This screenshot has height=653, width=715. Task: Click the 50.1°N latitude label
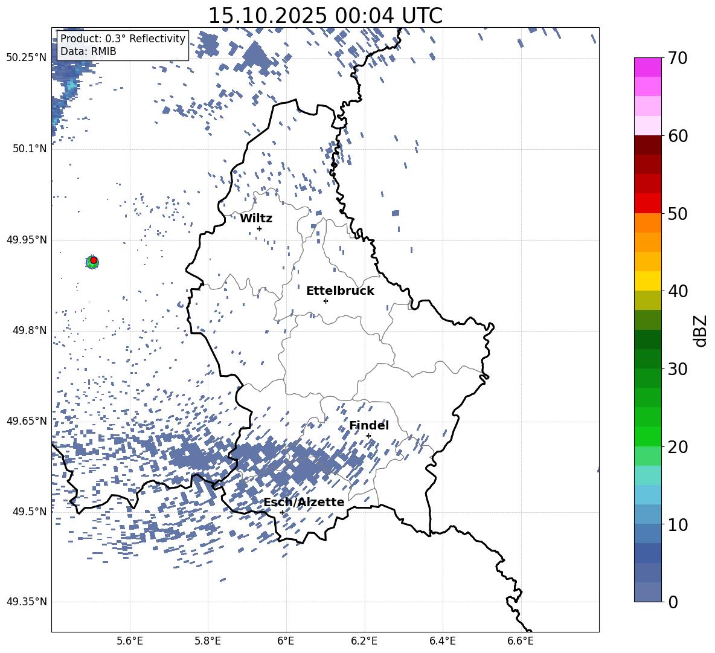[30, 149]
